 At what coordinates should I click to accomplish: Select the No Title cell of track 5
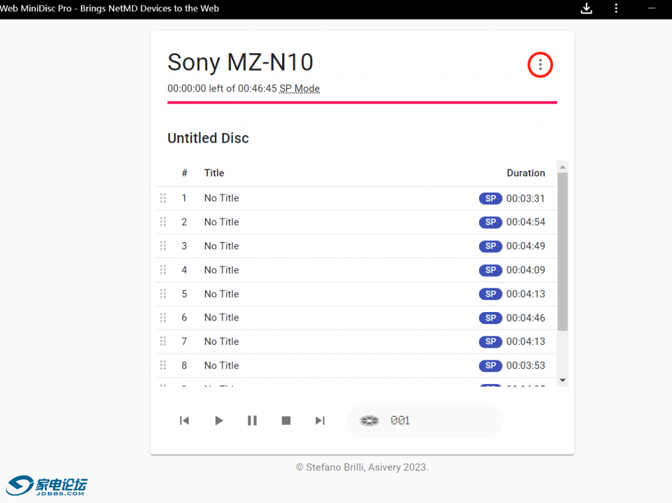pyautogui.click(x=222, y=294)
